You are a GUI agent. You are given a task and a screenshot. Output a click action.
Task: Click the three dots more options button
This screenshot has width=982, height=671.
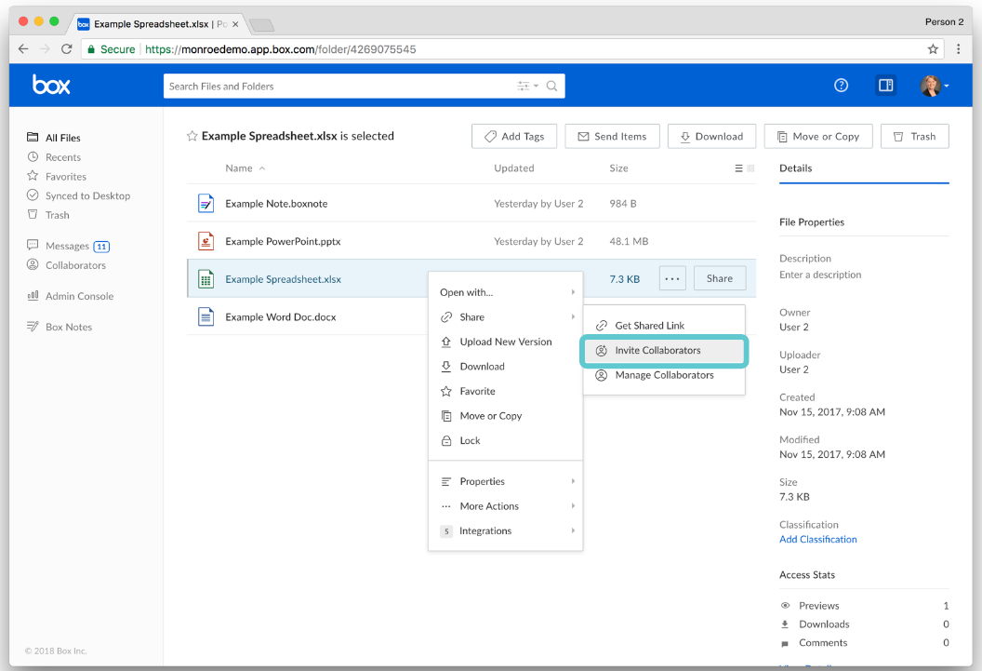pyautogui.click(x=672, y=279)
